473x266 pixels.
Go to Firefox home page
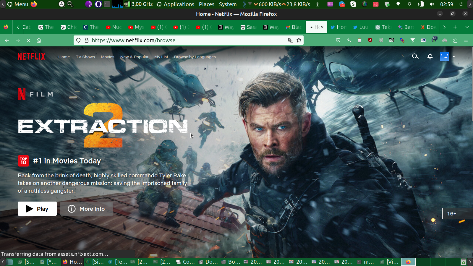point(39,40)
